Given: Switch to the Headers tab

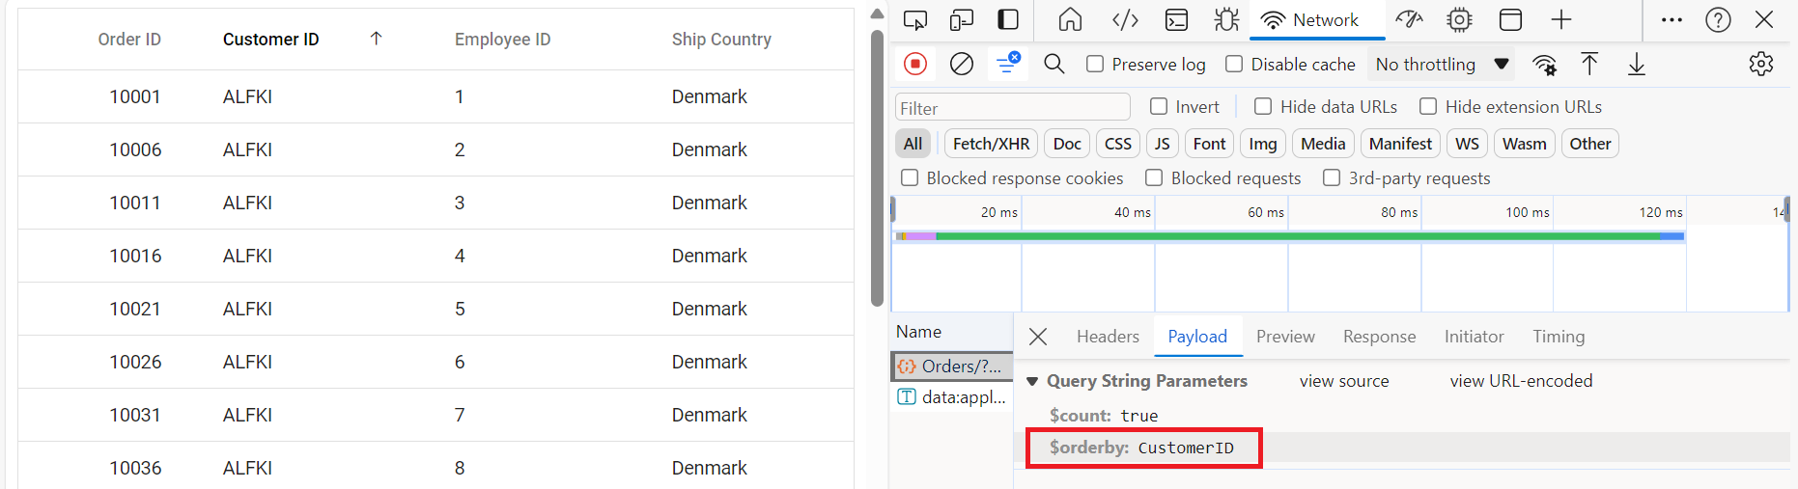Looking at the screenshot, I should [x=1108, y=337].
